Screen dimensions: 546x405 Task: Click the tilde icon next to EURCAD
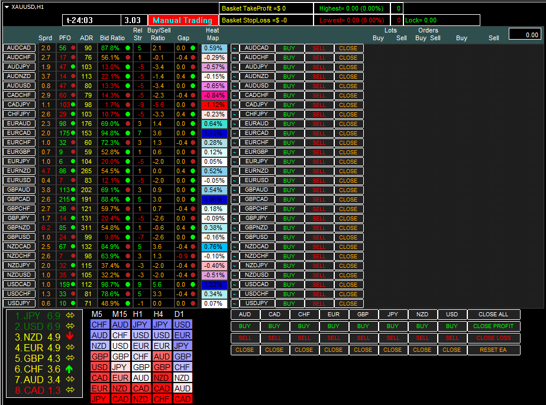tap(235, 133)
